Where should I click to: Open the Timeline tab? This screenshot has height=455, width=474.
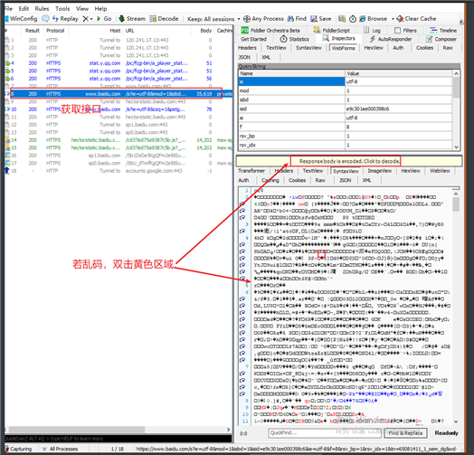coord(443,30)
